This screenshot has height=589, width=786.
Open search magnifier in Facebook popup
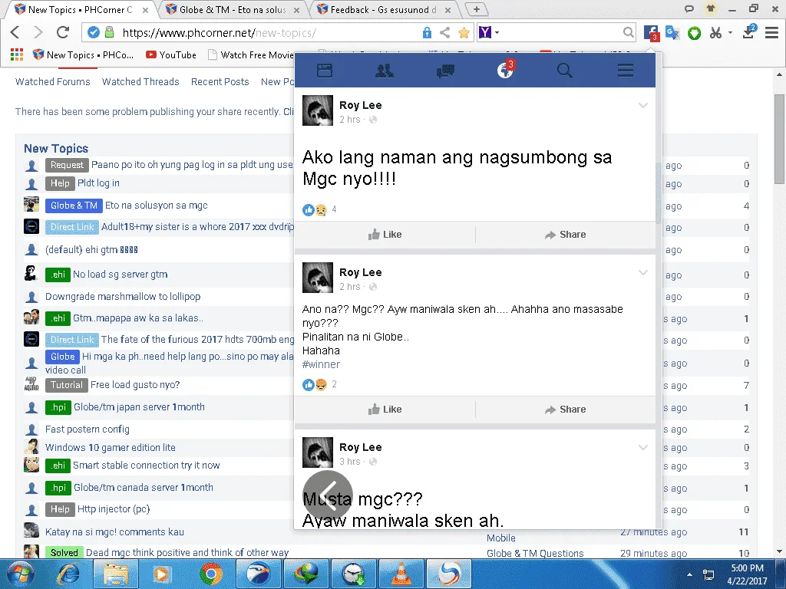click(x=564, y=71)
